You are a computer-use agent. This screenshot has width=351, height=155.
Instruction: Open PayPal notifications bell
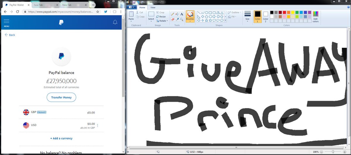115,22
